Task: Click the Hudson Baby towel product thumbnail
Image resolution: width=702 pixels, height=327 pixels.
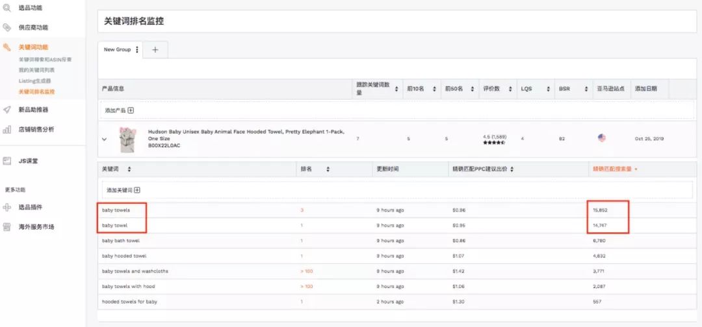Action: (x=129, y=138)
